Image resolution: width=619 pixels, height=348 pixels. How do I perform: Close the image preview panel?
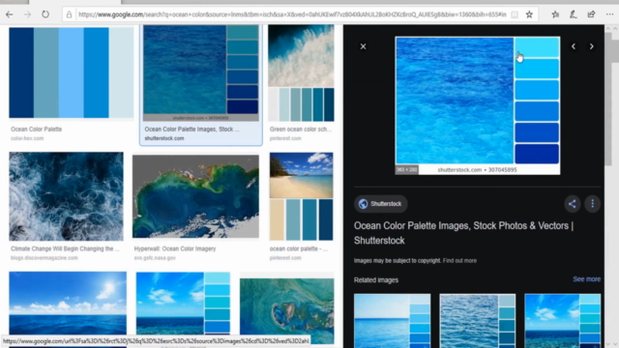pos(364,46)
